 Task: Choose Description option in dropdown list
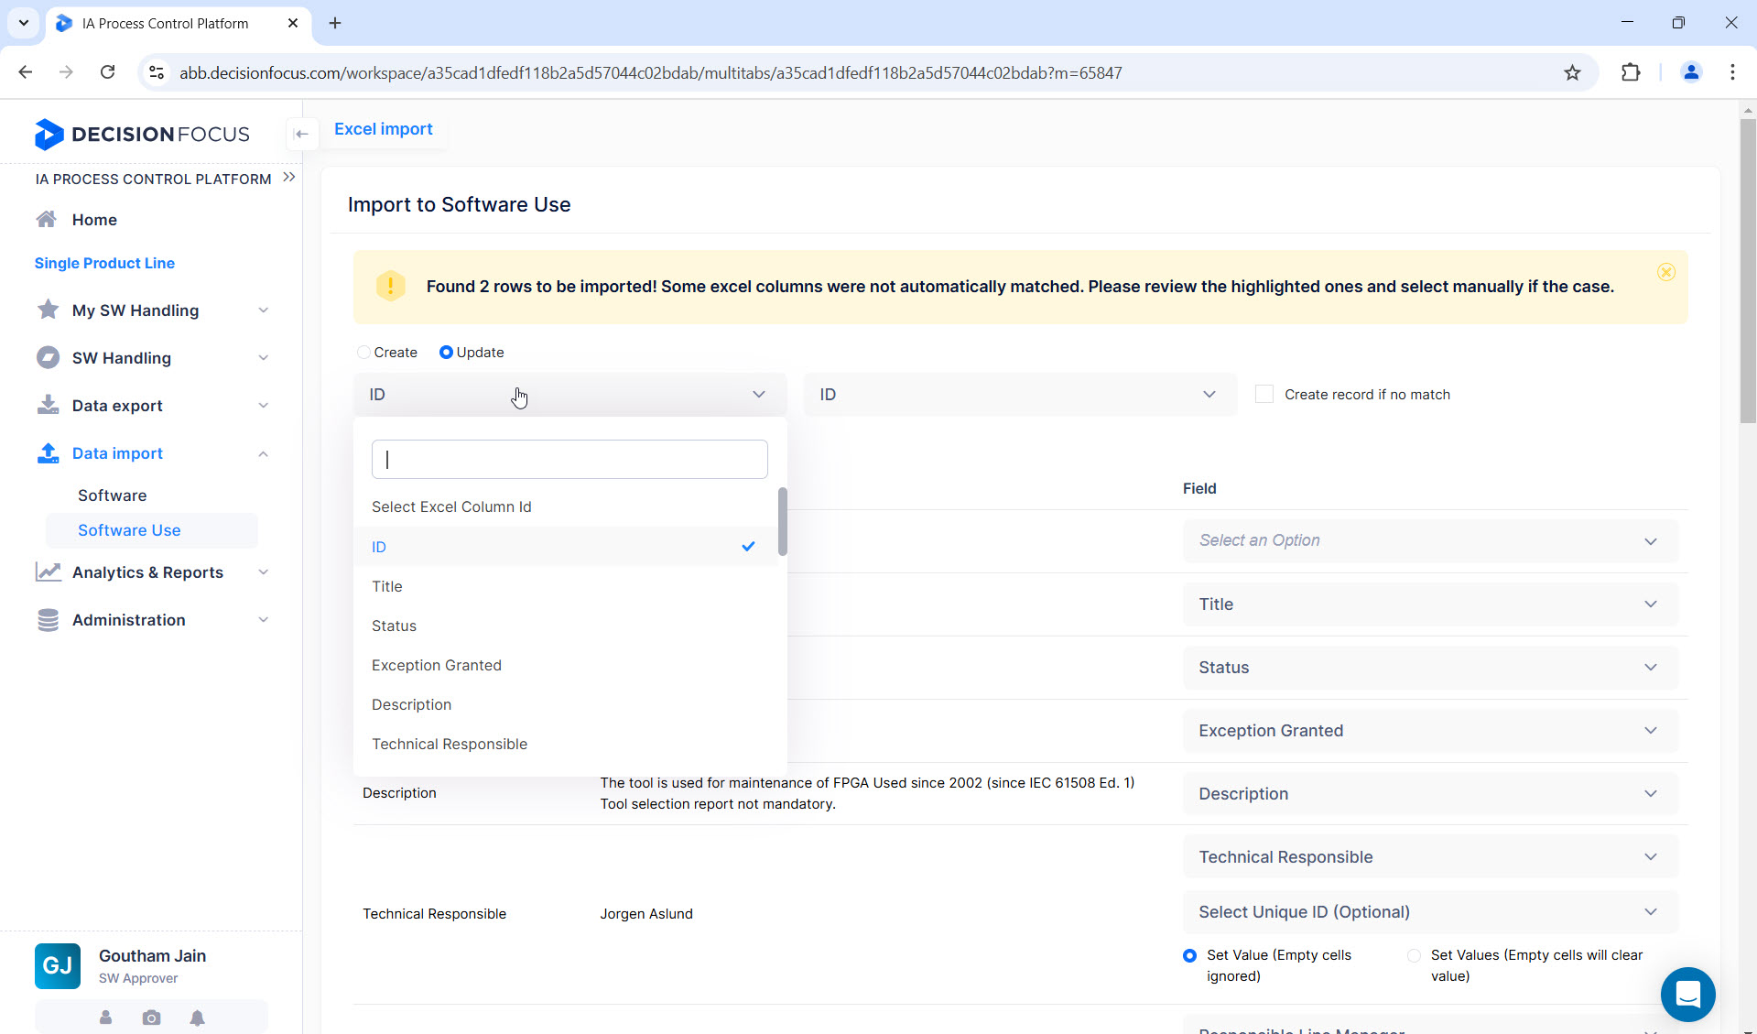pos(566,704)
